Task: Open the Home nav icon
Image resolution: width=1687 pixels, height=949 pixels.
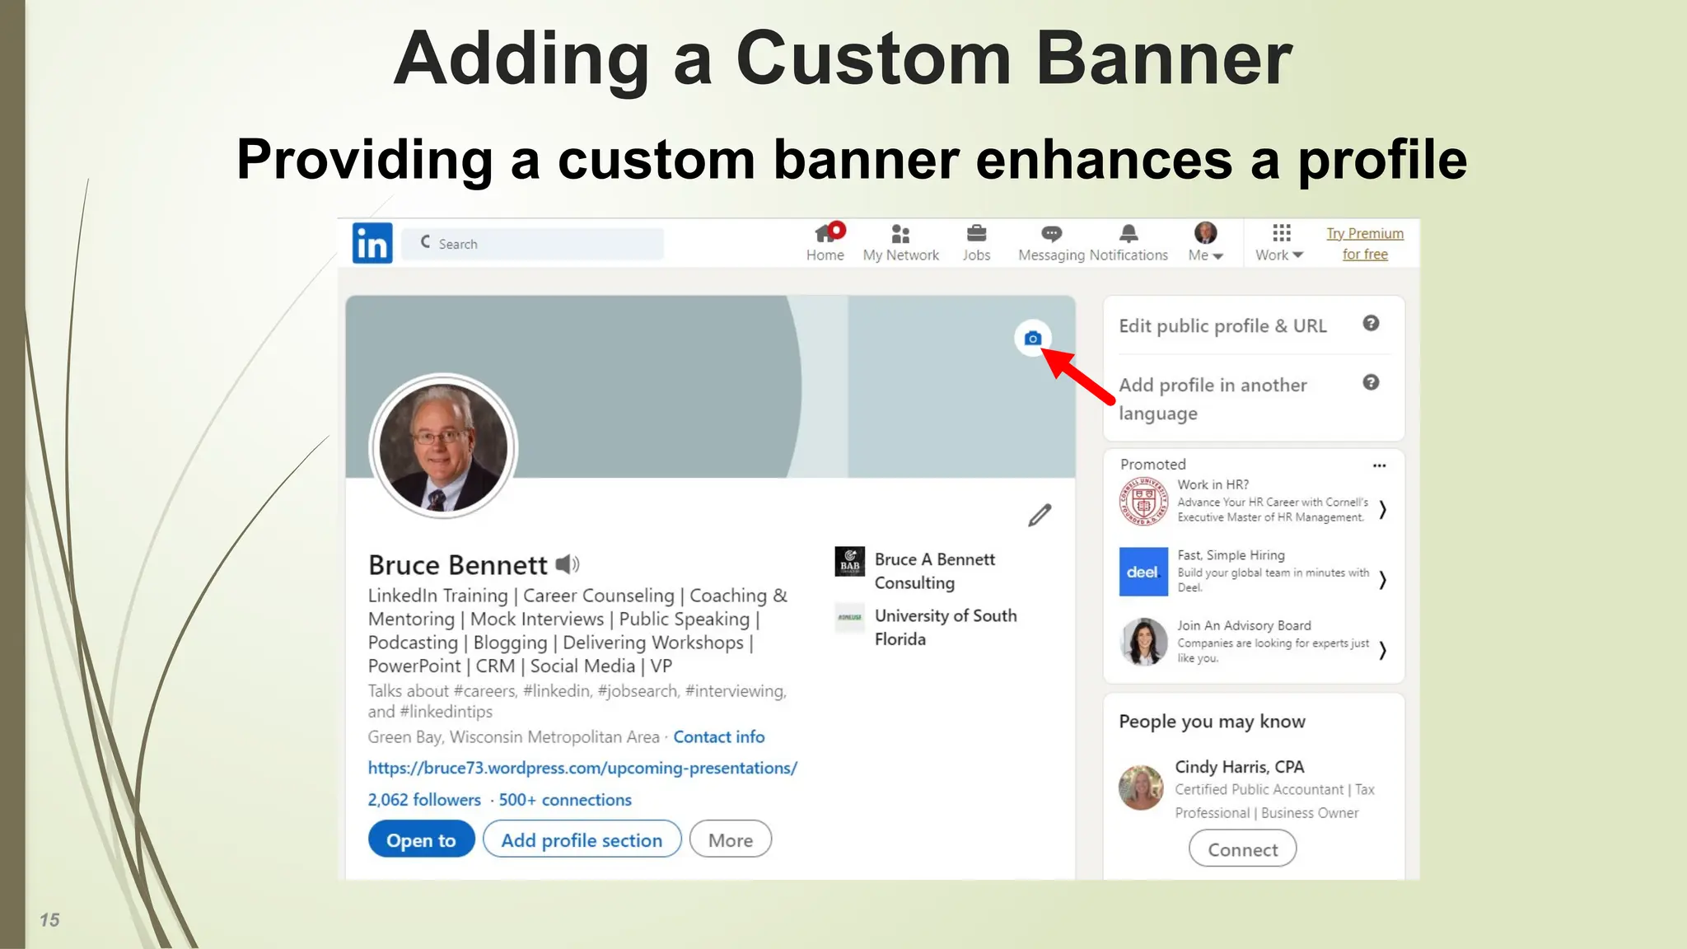Action: coord(825,242)
